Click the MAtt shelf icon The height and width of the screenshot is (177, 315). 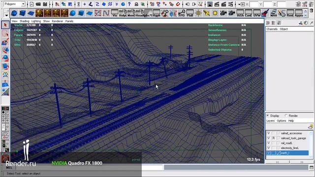pos(274,13)
